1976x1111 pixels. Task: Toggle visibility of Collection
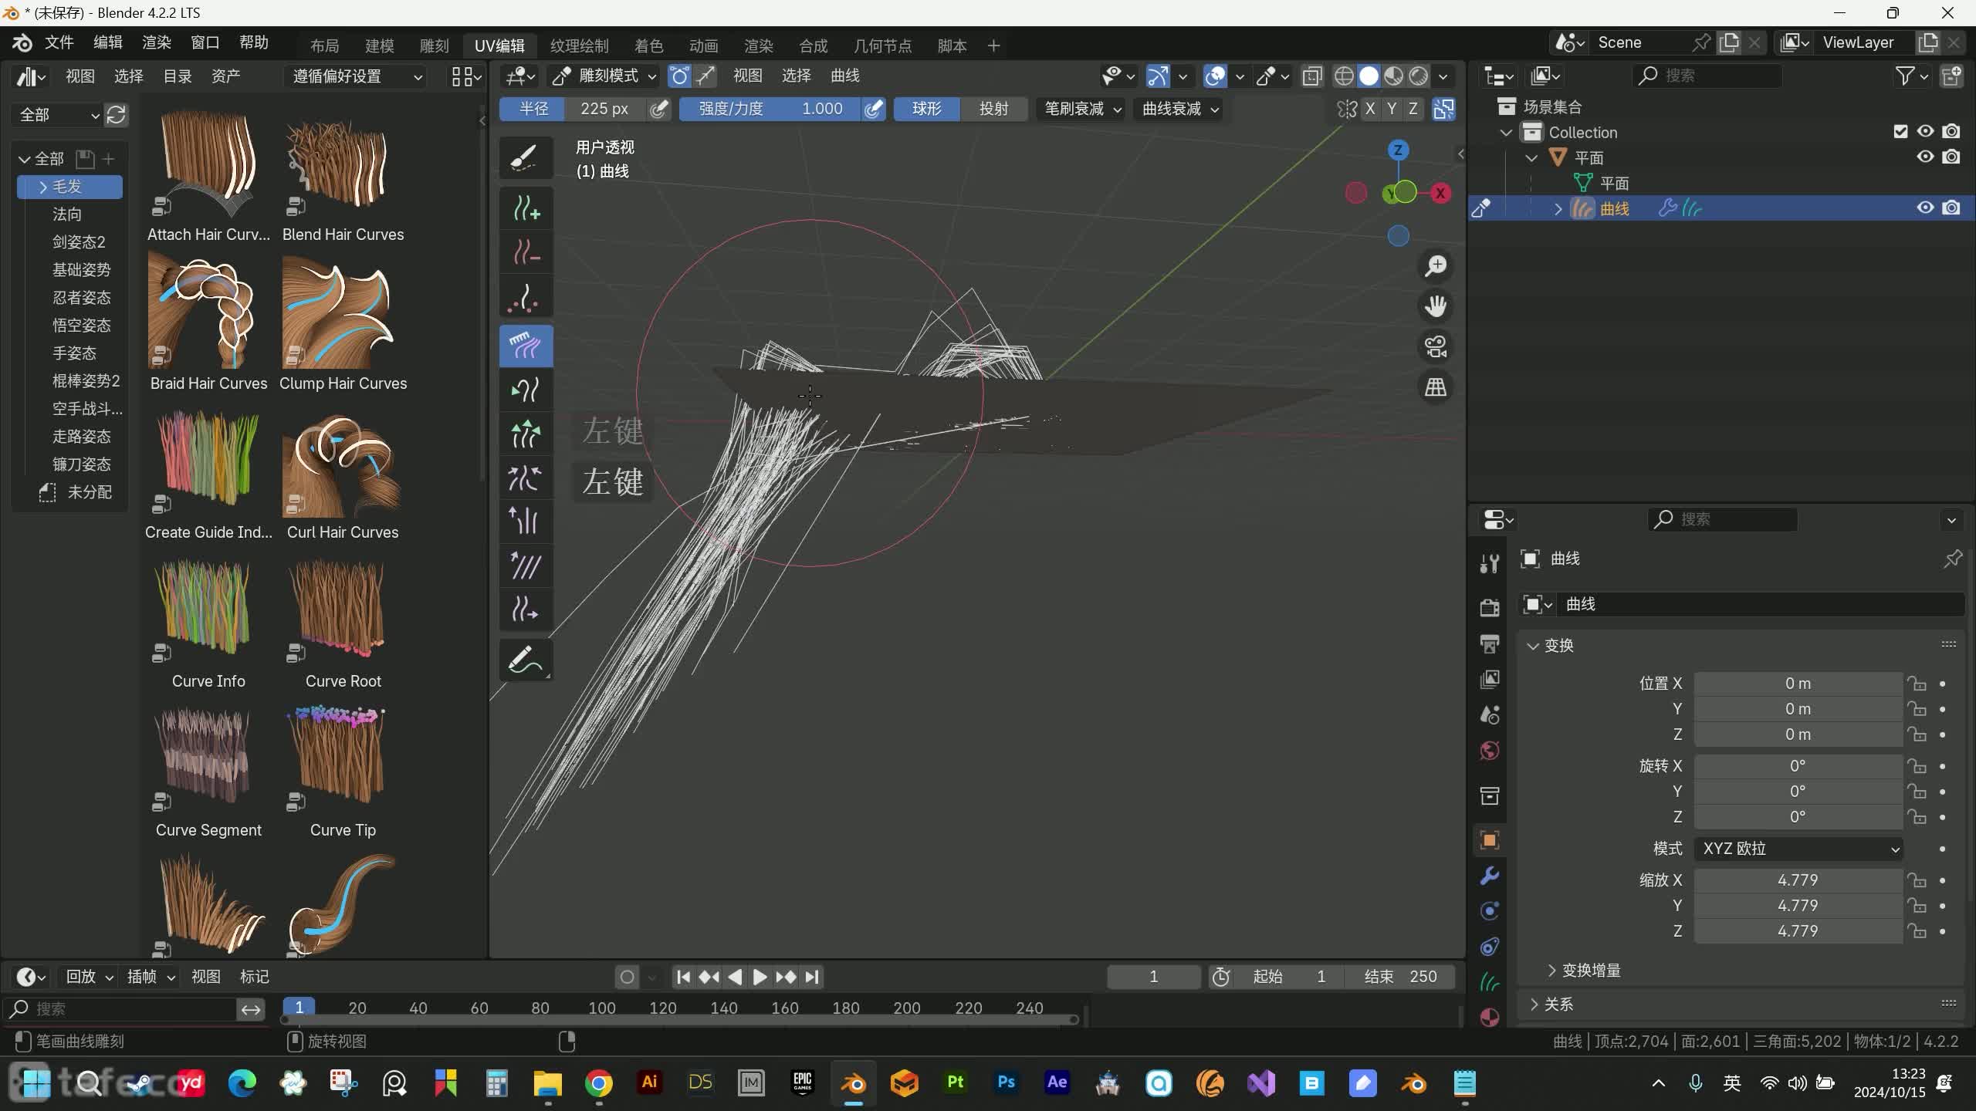tap(1926, 131)
